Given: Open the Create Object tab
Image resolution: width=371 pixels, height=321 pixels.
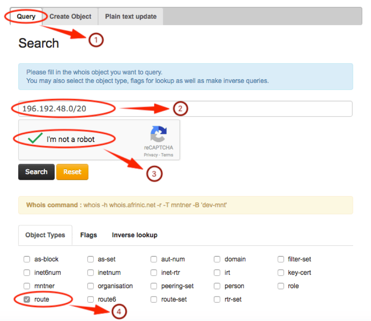Looking at the screenshot, I should 70,16.
